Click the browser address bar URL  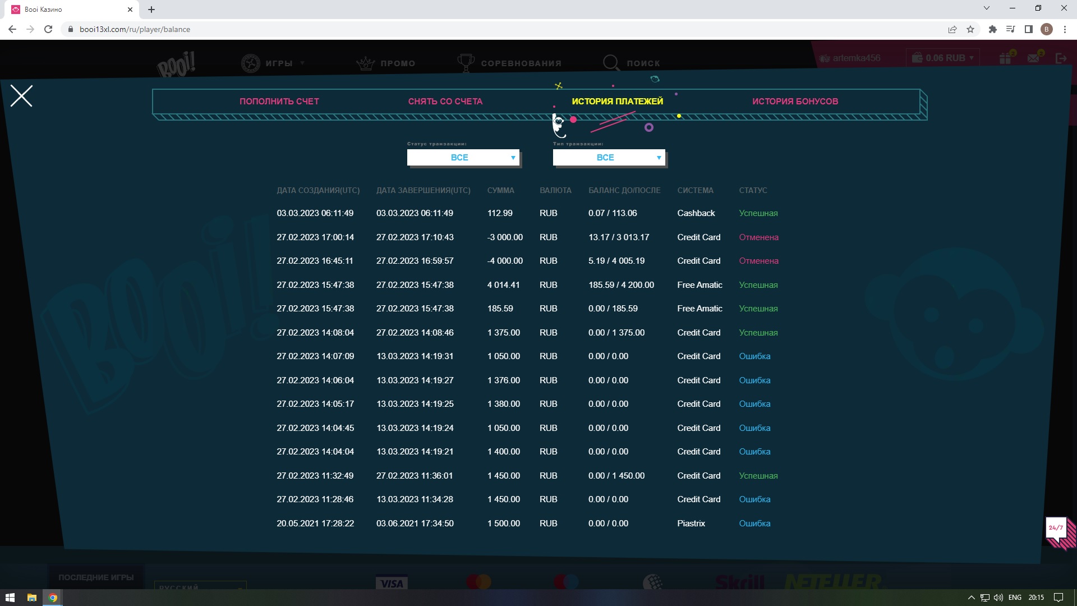click(x=135, y=29)
